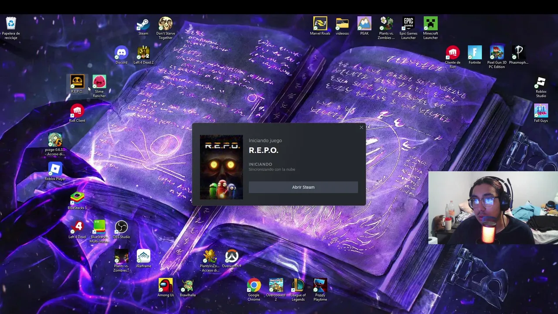The image size is (558, 314).
Task: Select the Poppy Playtime shortcut
Action: [x=320, y=290]
